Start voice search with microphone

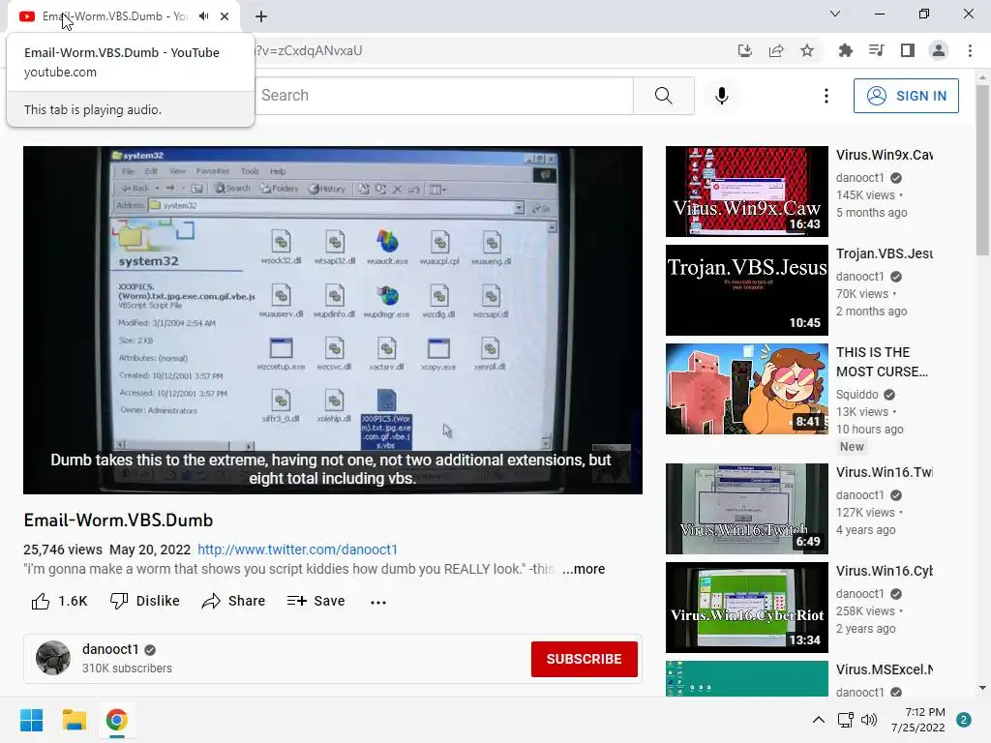click(x=722, y=96)
